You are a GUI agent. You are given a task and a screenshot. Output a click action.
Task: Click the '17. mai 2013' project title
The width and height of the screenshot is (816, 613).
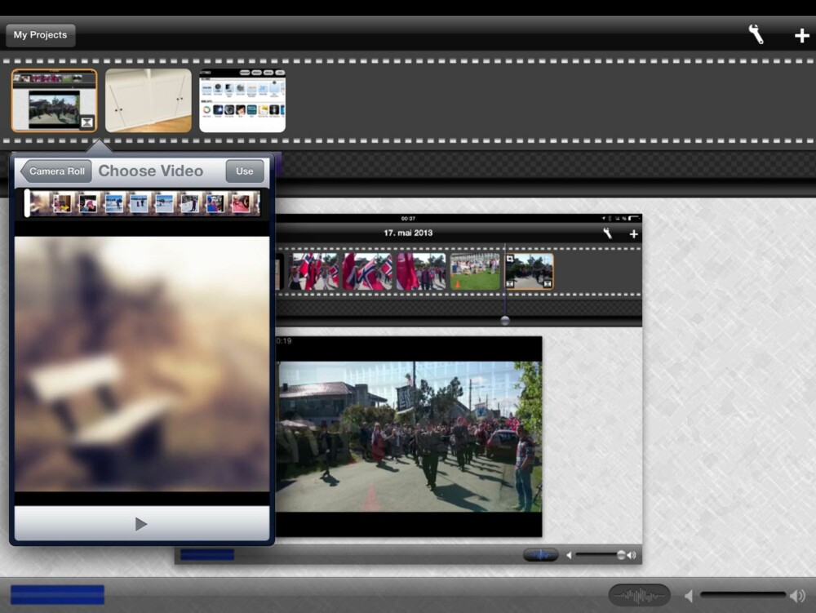point(408,233)
